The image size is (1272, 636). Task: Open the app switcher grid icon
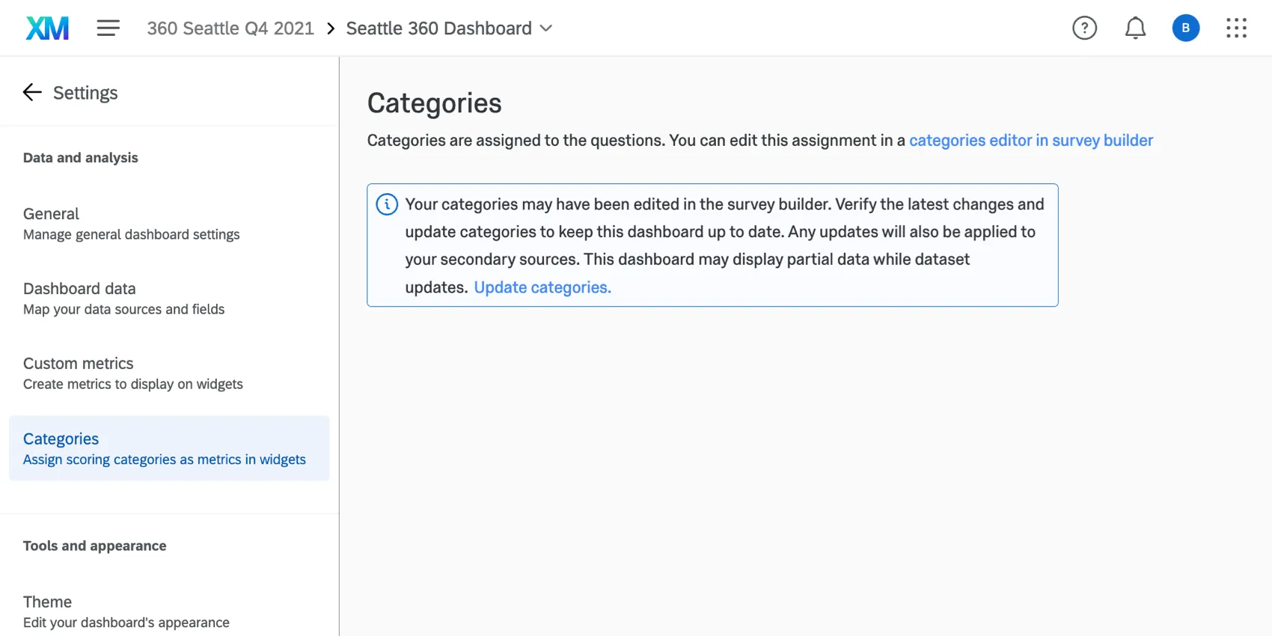tap(1236, 28)
